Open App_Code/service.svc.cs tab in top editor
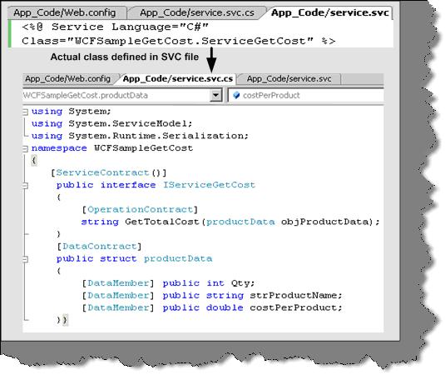 coord(197,12)
